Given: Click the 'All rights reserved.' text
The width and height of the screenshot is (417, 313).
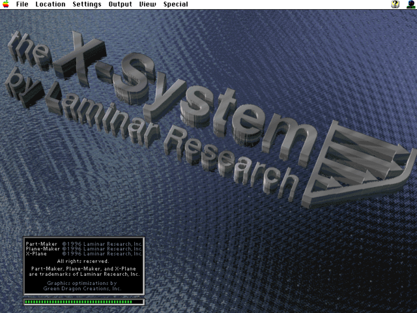Looking at the screenshot, I should coord(83,261).
